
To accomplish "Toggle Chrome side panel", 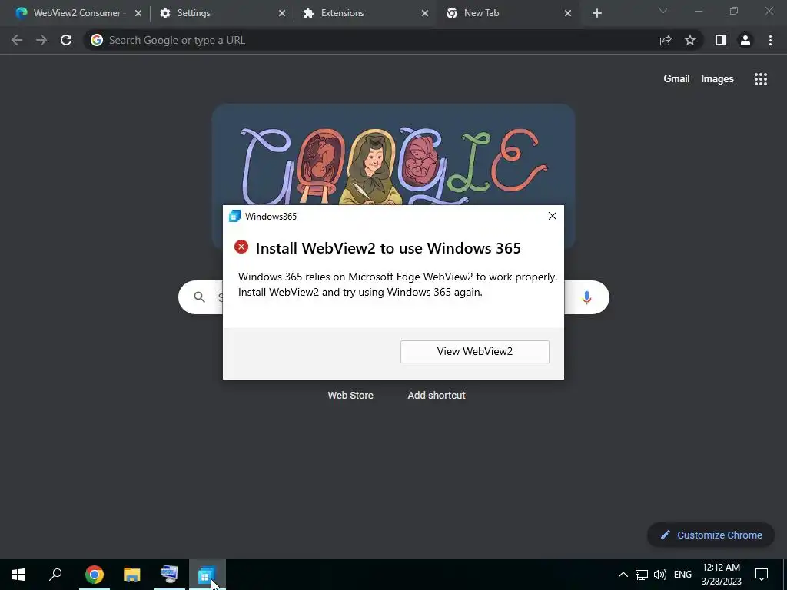I will [x=721, y=40].
